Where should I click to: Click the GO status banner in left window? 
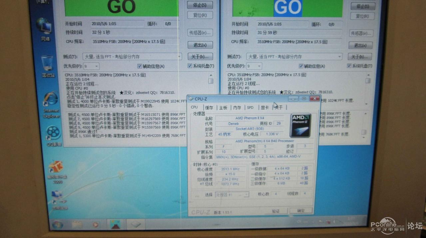coord(121,8)
